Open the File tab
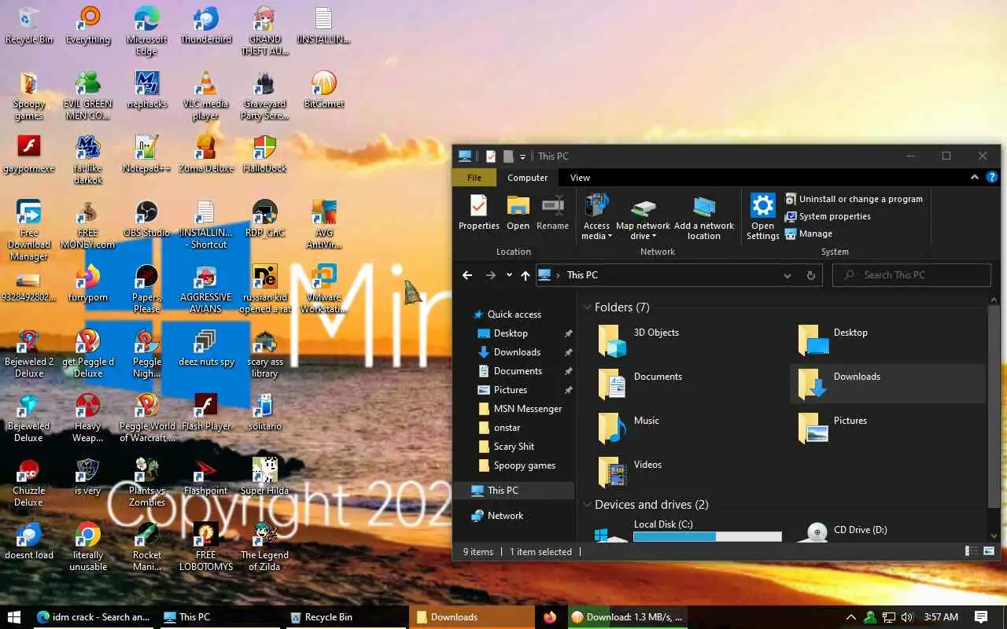The image size is (1007, 629). pyautogui.click(x=474, y=178)
